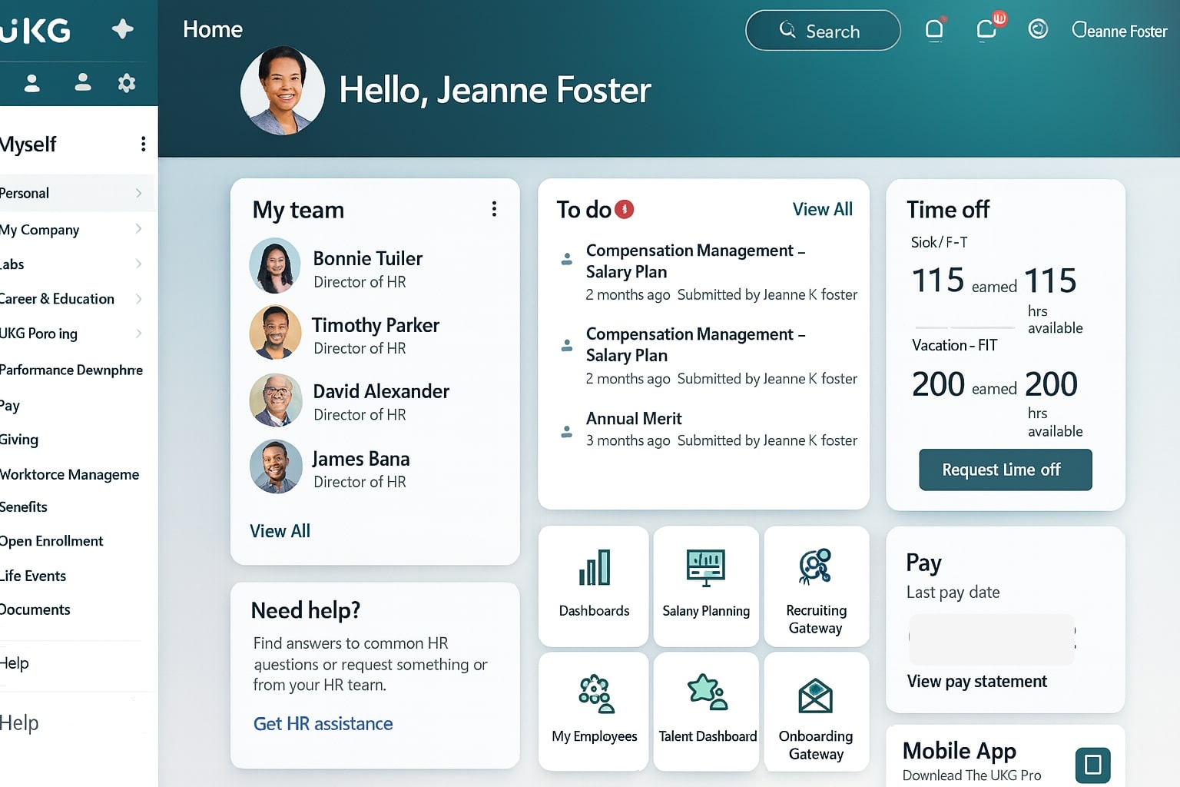The image size is (1180, 787).
Task: Click the Request time off button
Action: [x=1005, y=470]
